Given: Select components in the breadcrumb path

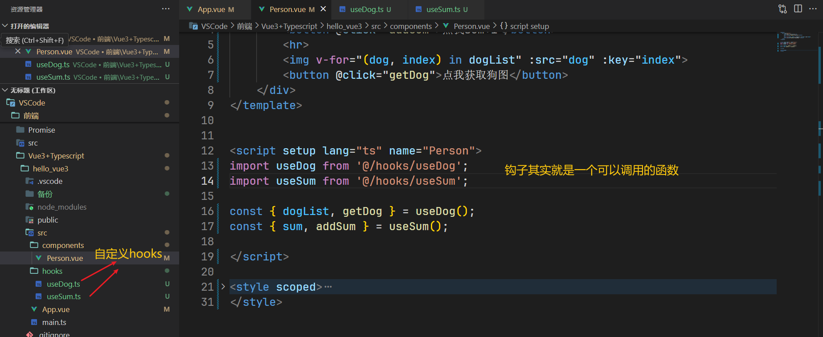Looking at the screenshot, I should tap(410, 26).
